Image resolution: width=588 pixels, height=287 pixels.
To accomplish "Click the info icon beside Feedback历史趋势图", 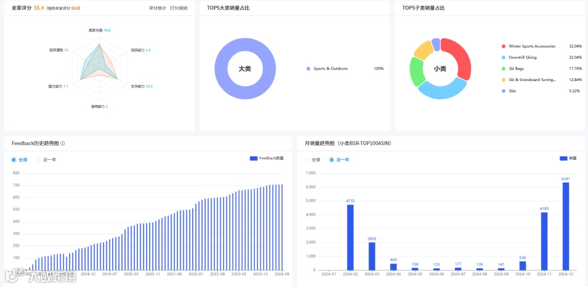I will coord(63,143).
